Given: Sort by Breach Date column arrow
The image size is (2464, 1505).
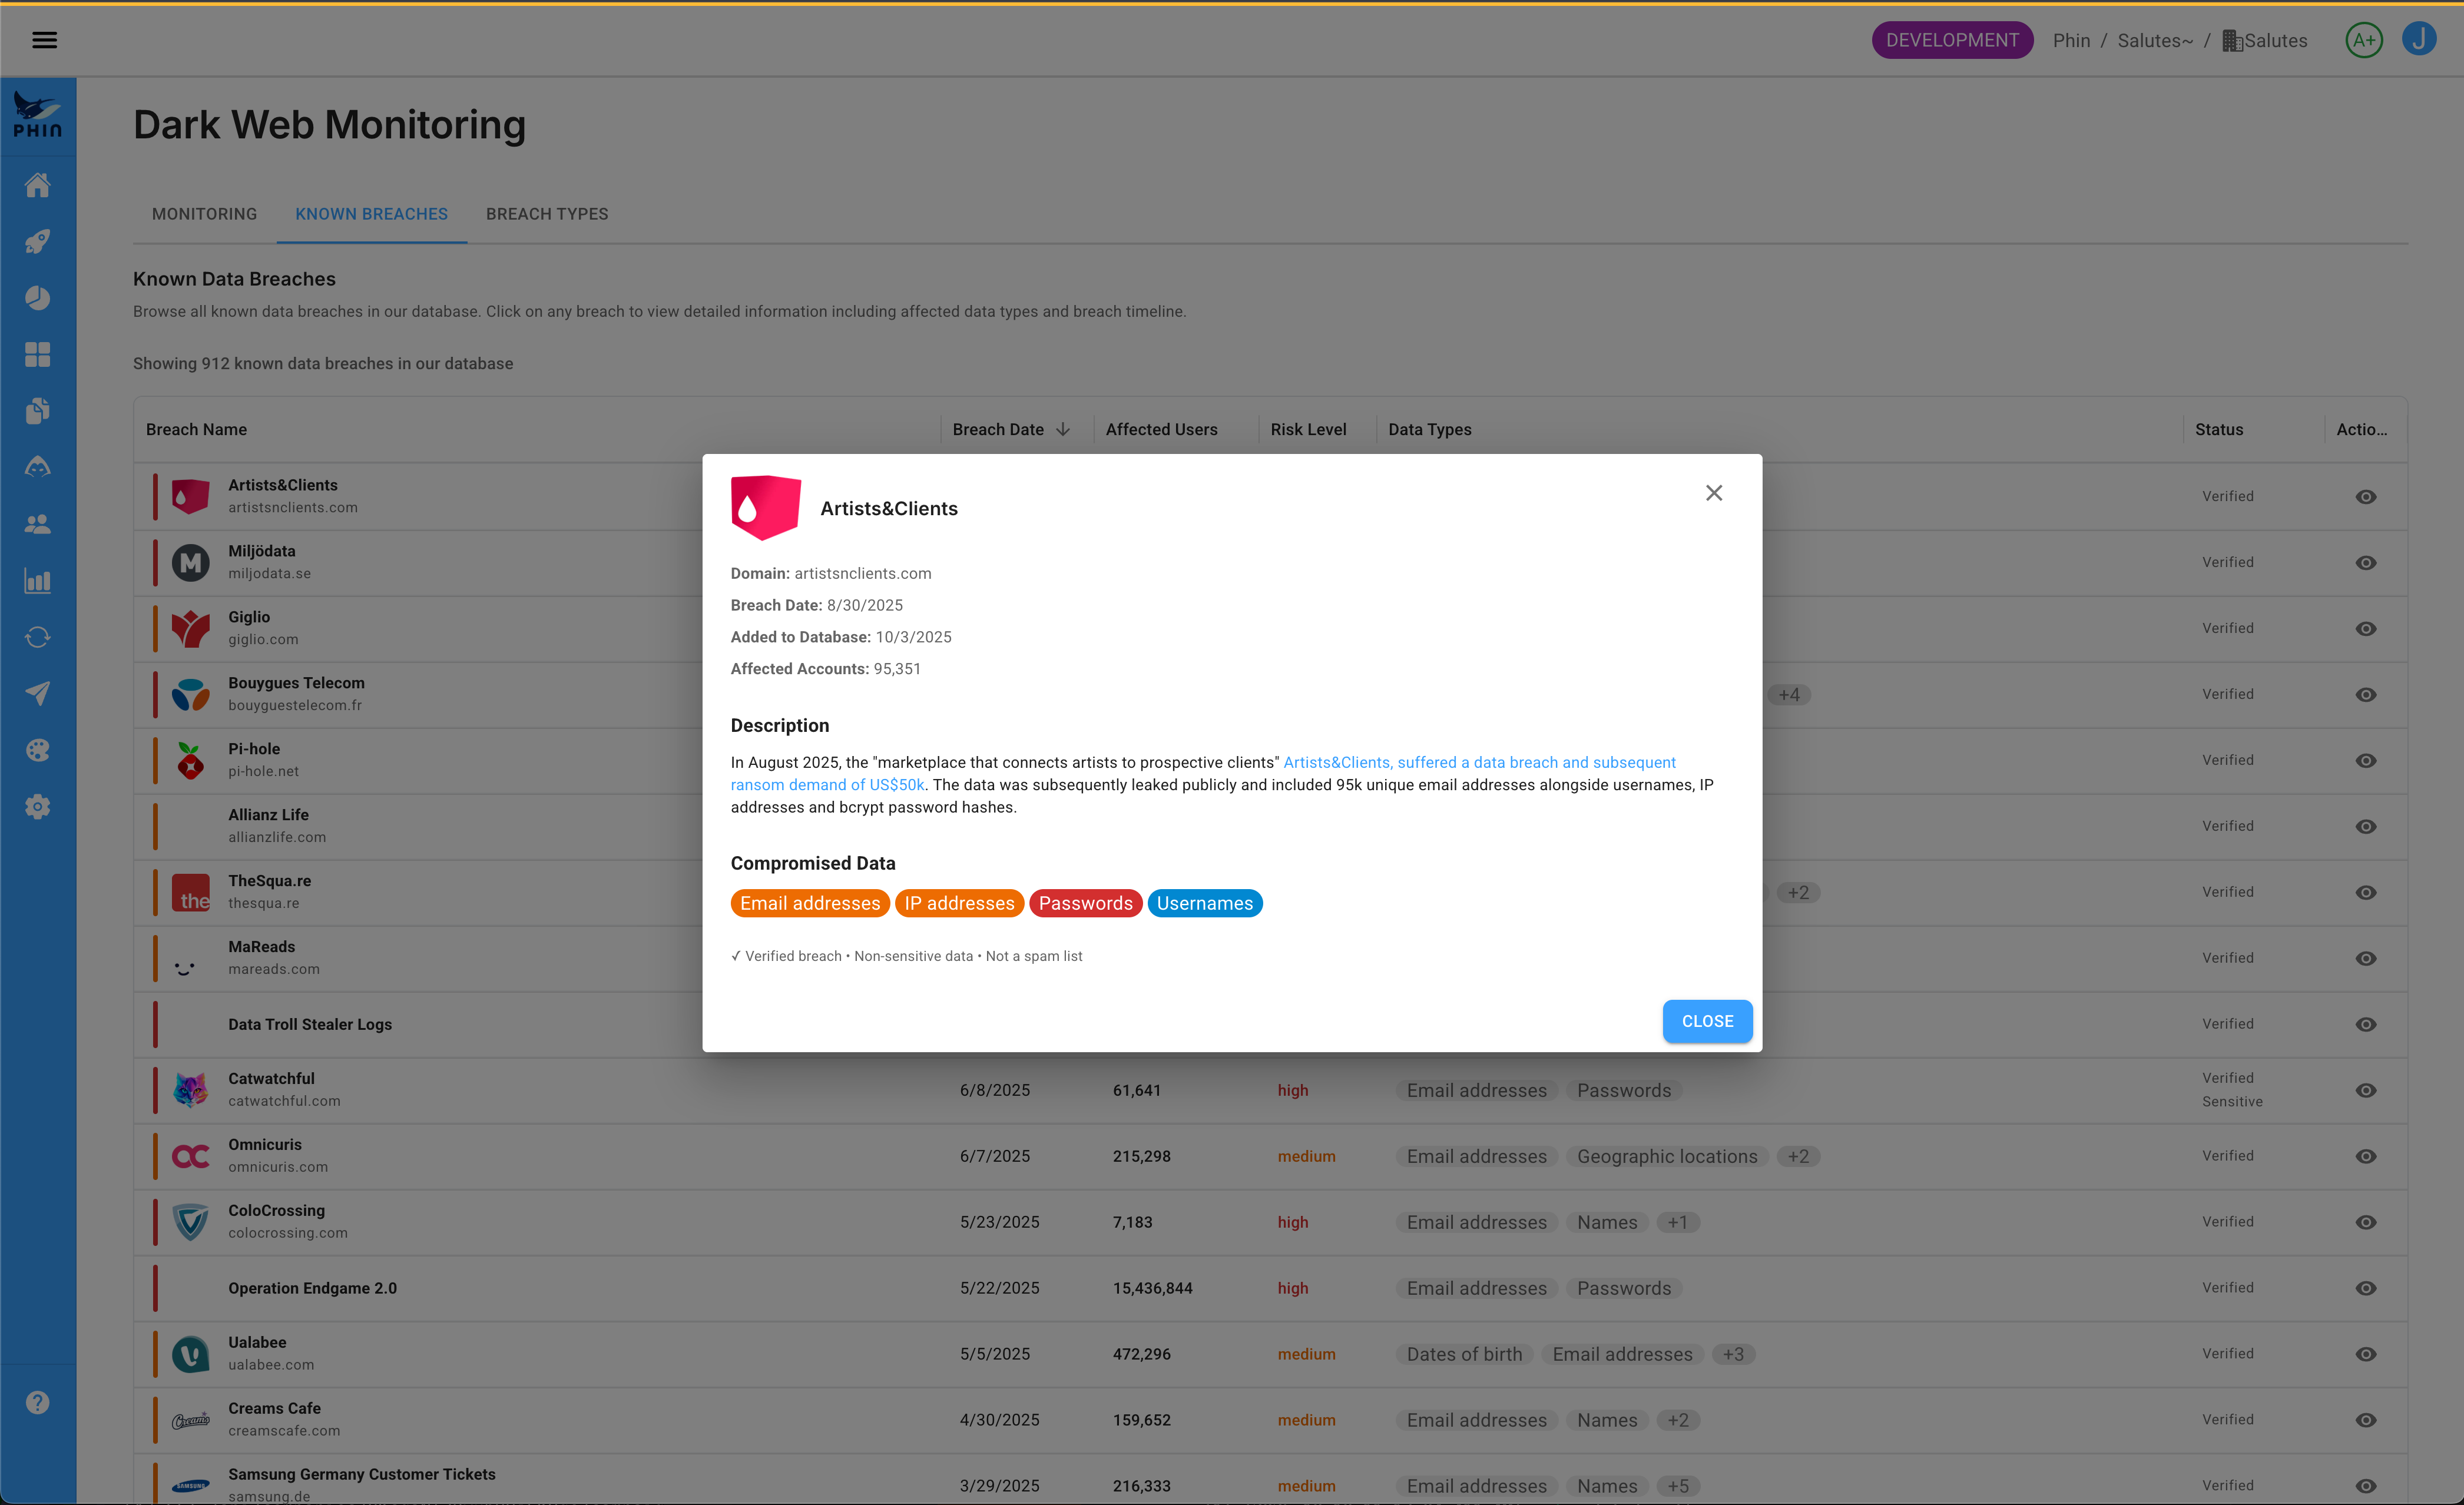Looking at the screenshot, I should pos(1063,429).
